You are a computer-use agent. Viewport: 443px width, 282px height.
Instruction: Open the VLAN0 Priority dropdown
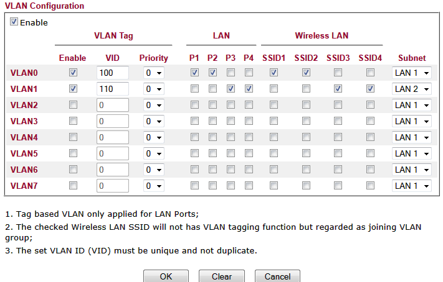pos(153,73)
